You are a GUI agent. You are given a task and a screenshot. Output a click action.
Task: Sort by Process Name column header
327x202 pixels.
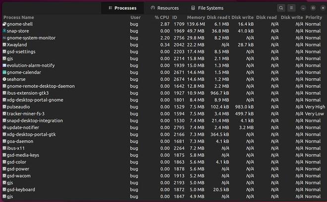coord(19,17)
